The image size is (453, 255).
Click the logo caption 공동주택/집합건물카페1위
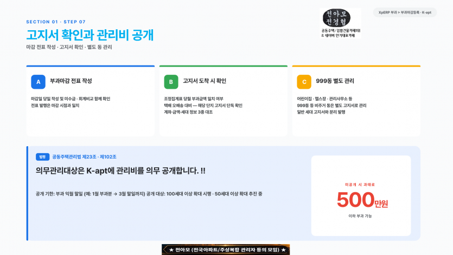click(x=341, y=30)
